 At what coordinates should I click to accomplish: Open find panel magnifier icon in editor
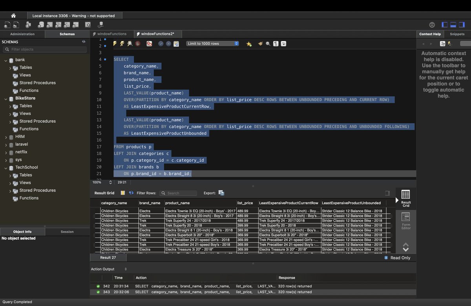tap(268, 44)
